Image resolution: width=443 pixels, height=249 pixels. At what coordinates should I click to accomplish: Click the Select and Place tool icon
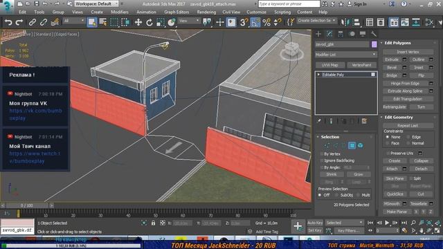(171, 22)
